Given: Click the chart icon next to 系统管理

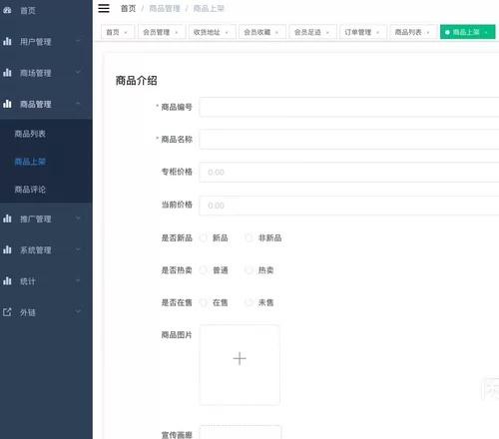Looking at the screenshot, I should 7,249.
